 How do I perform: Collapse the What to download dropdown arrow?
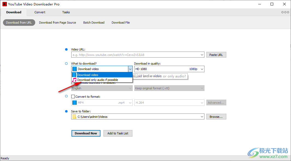click(x=130, y=69)
